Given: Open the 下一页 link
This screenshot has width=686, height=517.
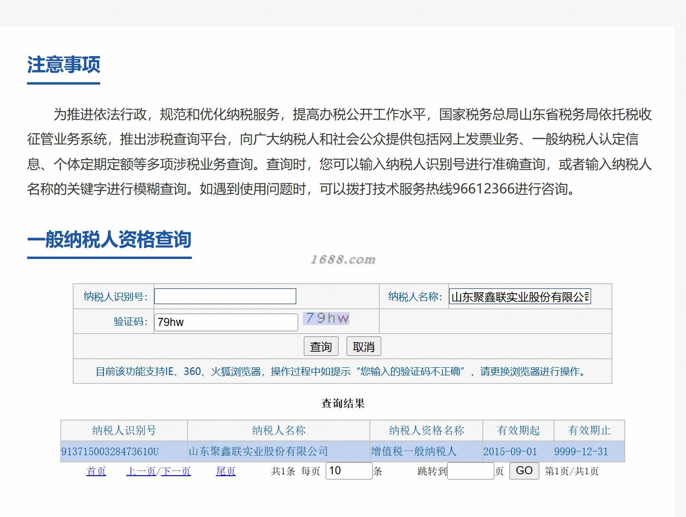Looking at the screenshot, I should click(176, 471).
